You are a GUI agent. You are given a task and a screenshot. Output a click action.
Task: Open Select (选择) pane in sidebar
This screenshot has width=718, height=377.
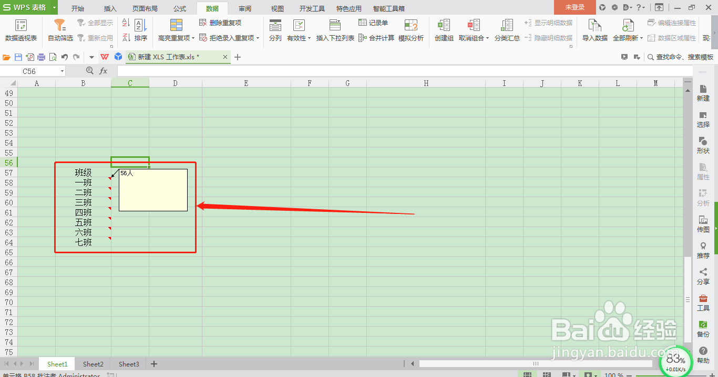tap(703, 120)
